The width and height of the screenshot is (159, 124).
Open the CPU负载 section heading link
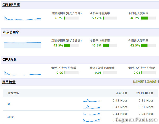click(10, 59)
